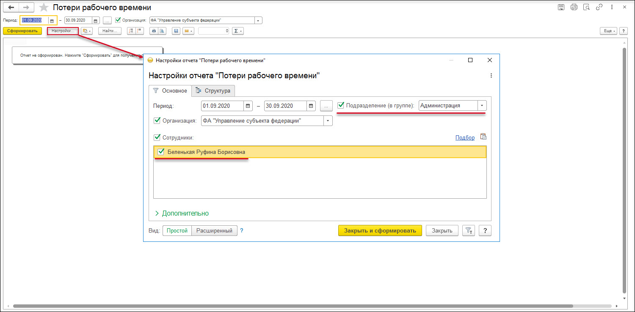The width and height of the screenshot is (635, 312).
Task: Click the preview magnifier icon in top-right header
Action: 586,7
